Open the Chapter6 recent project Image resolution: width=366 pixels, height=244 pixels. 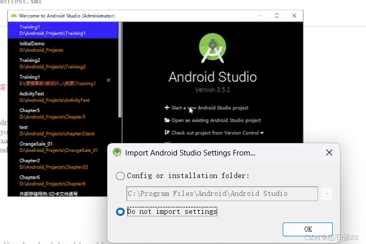pos(57,181)
